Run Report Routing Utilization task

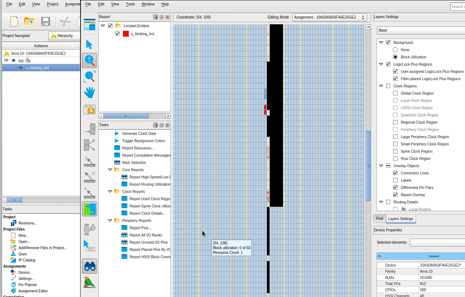pyautogui.click(x=149, y=184)
